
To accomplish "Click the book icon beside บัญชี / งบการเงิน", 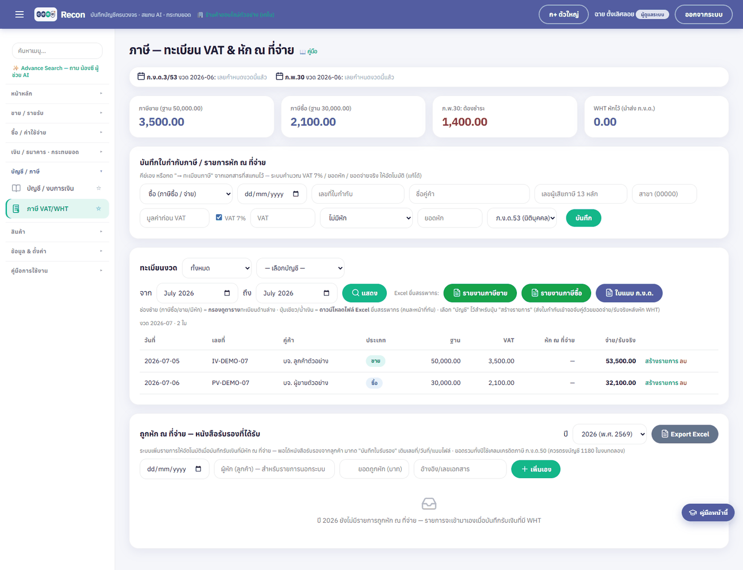I will coord(16,188).
